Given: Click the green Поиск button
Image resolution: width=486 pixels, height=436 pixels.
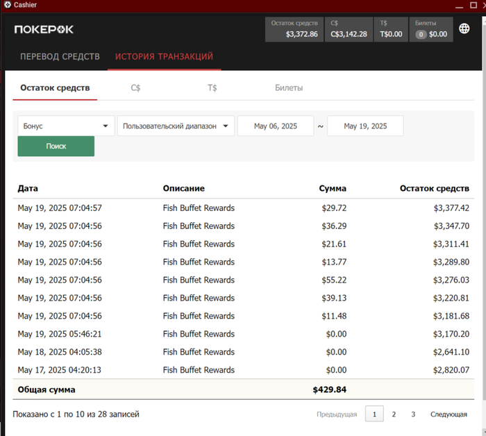Looking at the screenshot, I should tap(56, 146).
